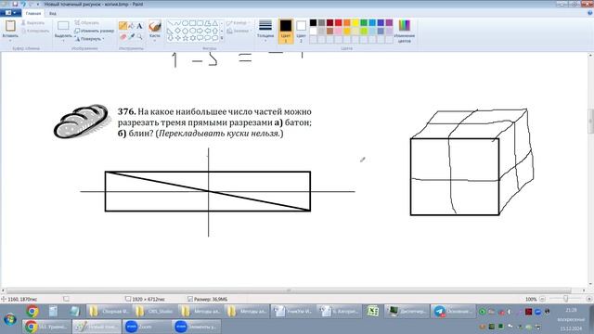Click the Copy (Копировать) button
Screen dimensions: 594x334
35,31
